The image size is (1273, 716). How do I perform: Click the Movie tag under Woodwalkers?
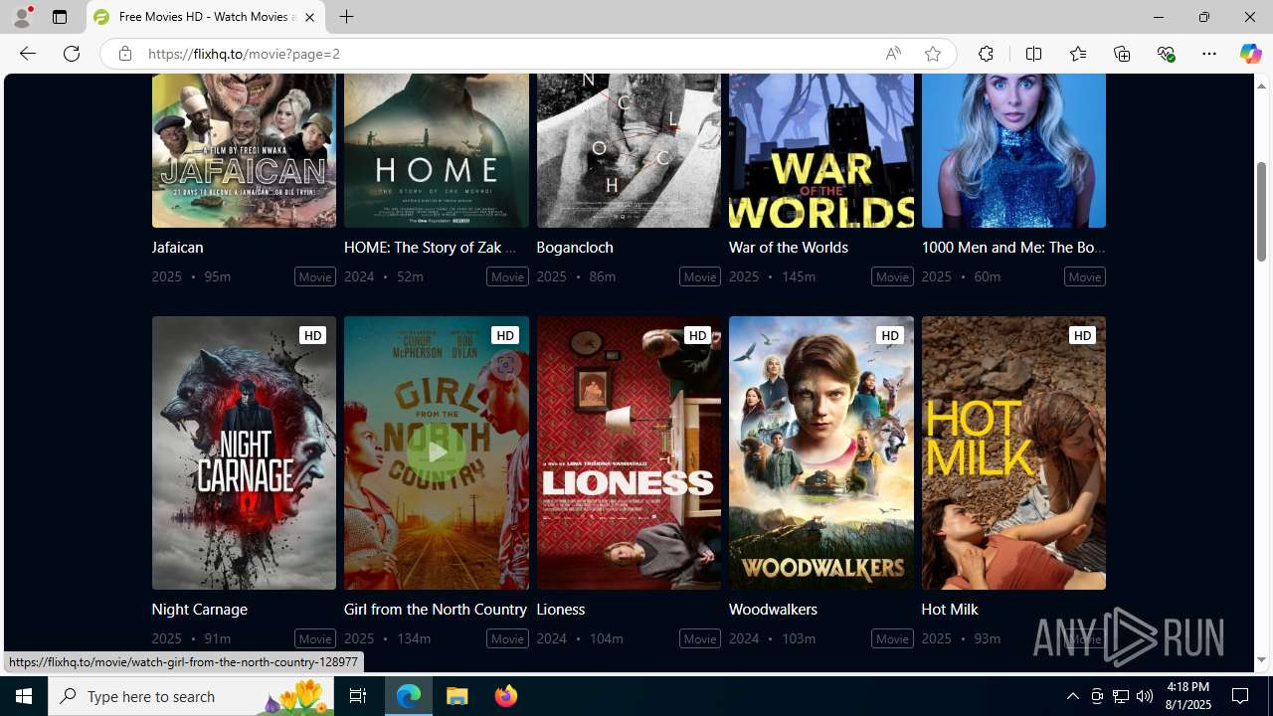click(x=892, y=638)
